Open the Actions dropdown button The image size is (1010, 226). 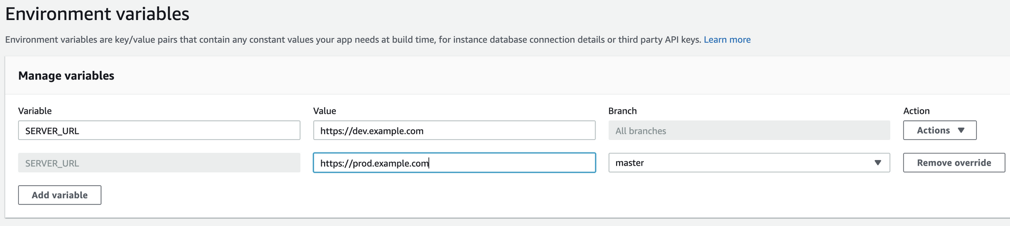tap(939, 130)
